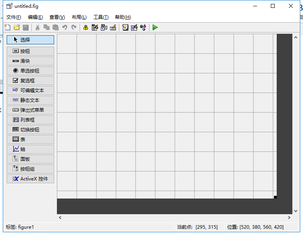Pick the 面板 panel component
Screen dimensions: 303x235
[x=30, y=159]
